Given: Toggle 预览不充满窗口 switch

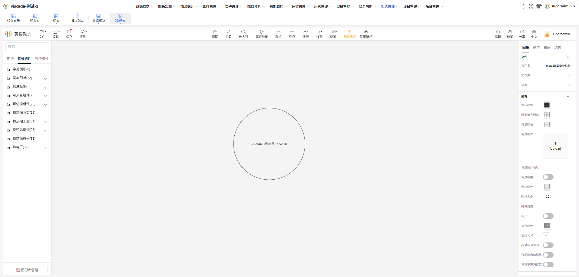Looking at the screenshot, I should [548, 265].
